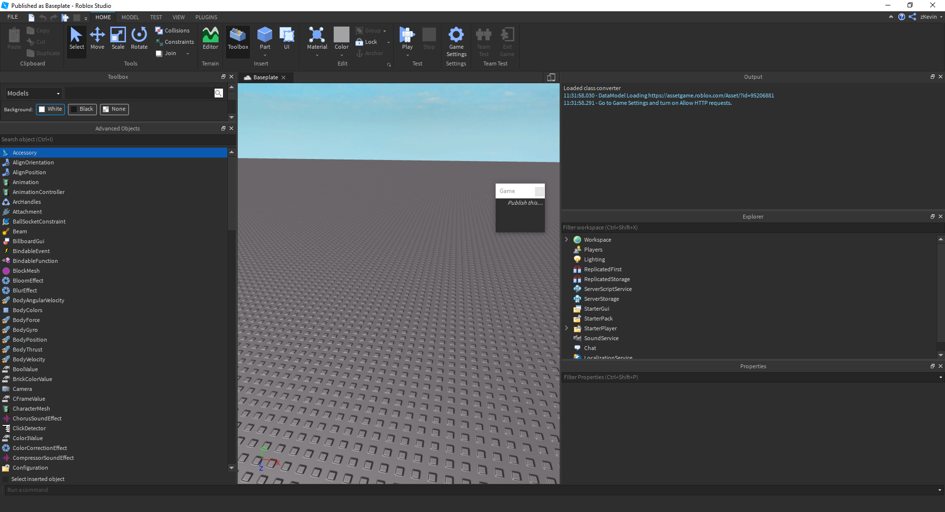Toggle the viewport split icon

[551, 77]
